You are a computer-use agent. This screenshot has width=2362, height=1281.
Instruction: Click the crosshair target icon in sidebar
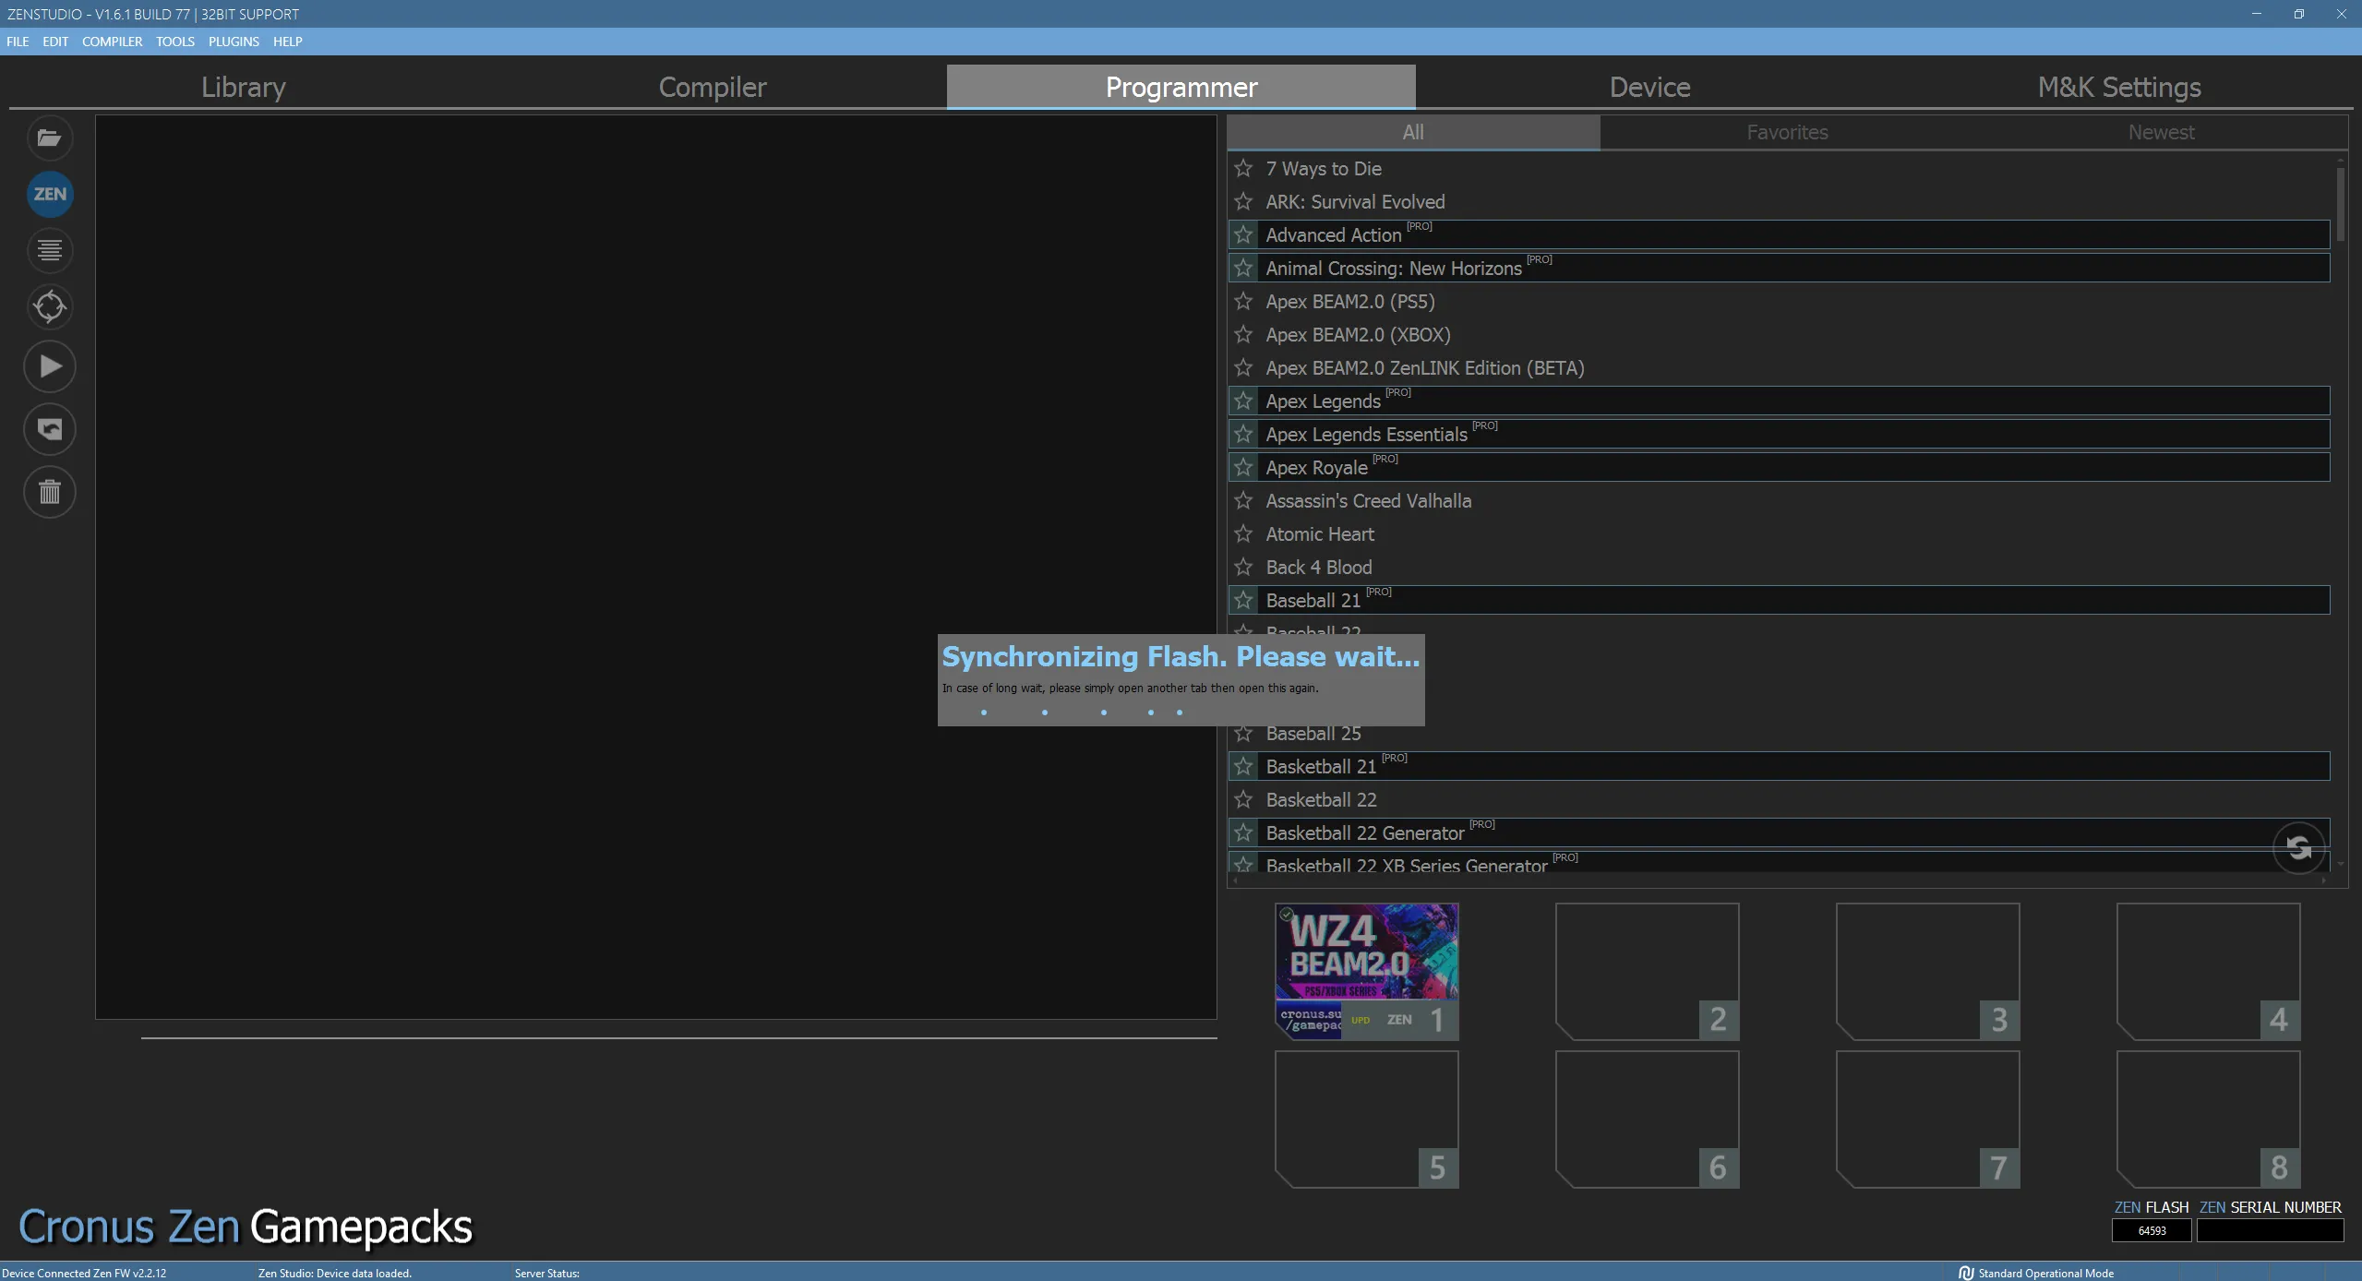pyautogui.click(x=50, y=306)
